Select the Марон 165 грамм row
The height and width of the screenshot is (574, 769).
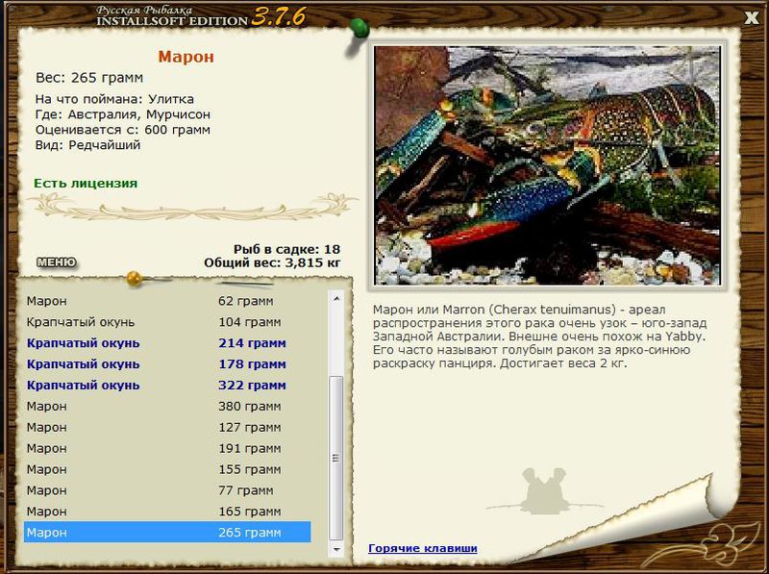coord(167,512)
